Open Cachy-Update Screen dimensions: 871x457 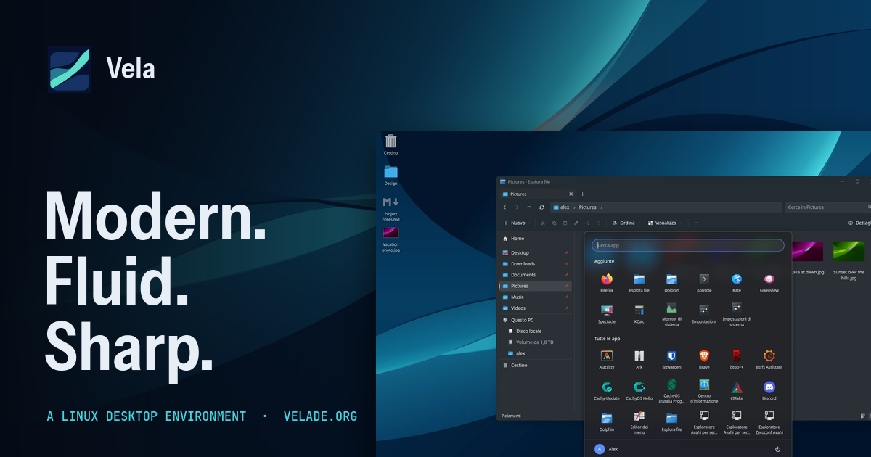pyautogui.click(x=607, y=390)
